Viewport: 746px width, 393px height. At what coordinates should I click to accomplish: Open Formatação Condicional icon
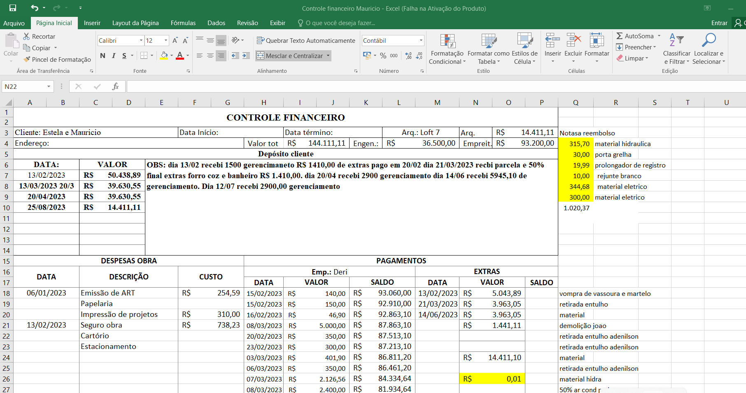[448, 41]
